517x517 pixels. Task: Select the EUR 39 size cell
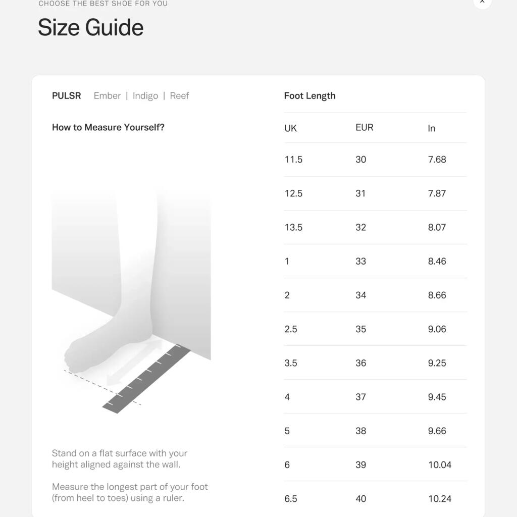pyautogui.click(x=360, y=465)
